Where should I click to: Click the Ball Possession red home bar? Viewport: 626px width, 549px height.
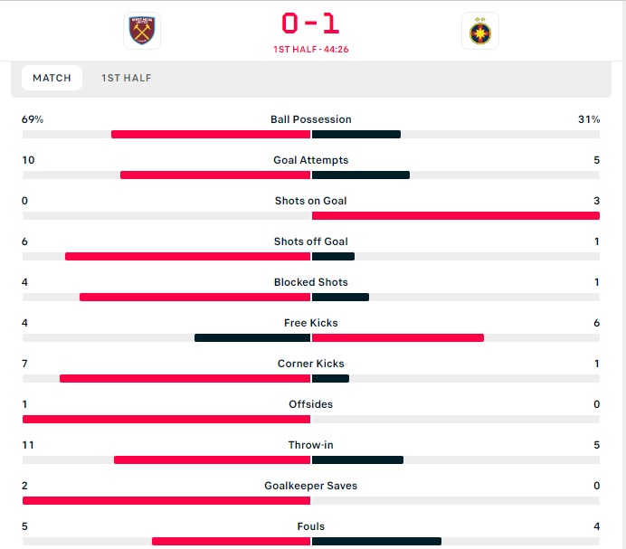click(x=211, y=135)
